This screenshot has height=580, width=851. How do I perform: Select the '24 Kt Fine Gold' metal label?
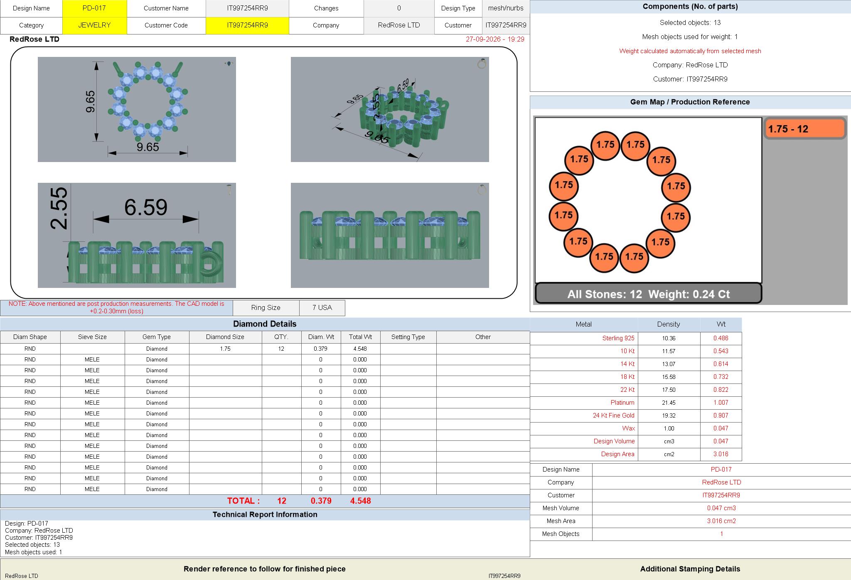pyautogui.click(x=613, y=415)
